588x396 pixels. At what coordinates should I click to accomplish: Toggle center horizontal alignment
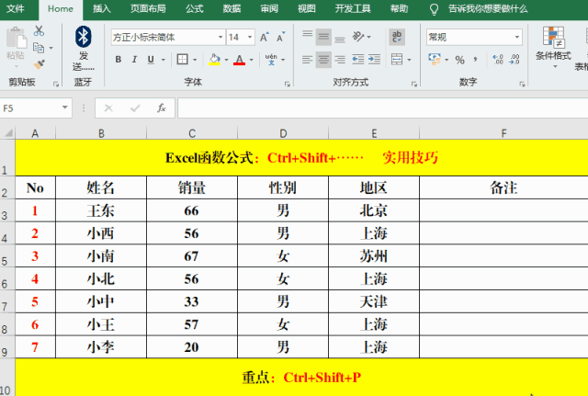pyautogui.click(x=323, y=60)
